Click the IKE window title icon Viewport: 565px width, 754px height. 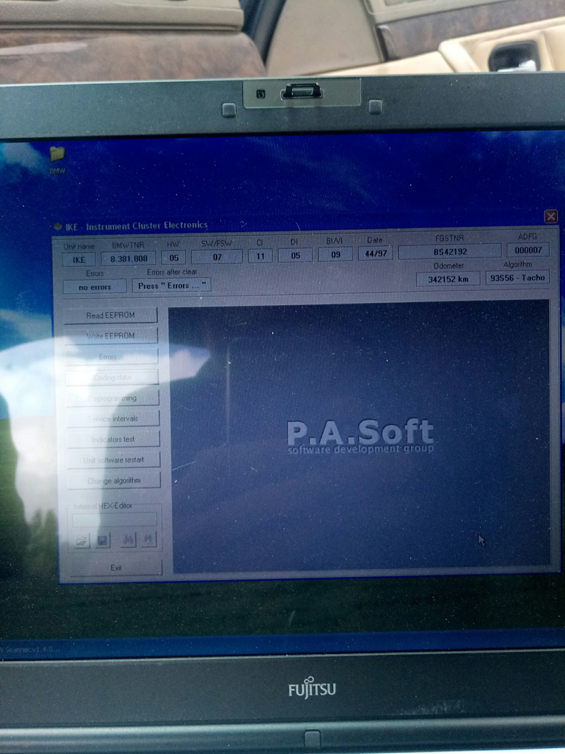(58, 227)
